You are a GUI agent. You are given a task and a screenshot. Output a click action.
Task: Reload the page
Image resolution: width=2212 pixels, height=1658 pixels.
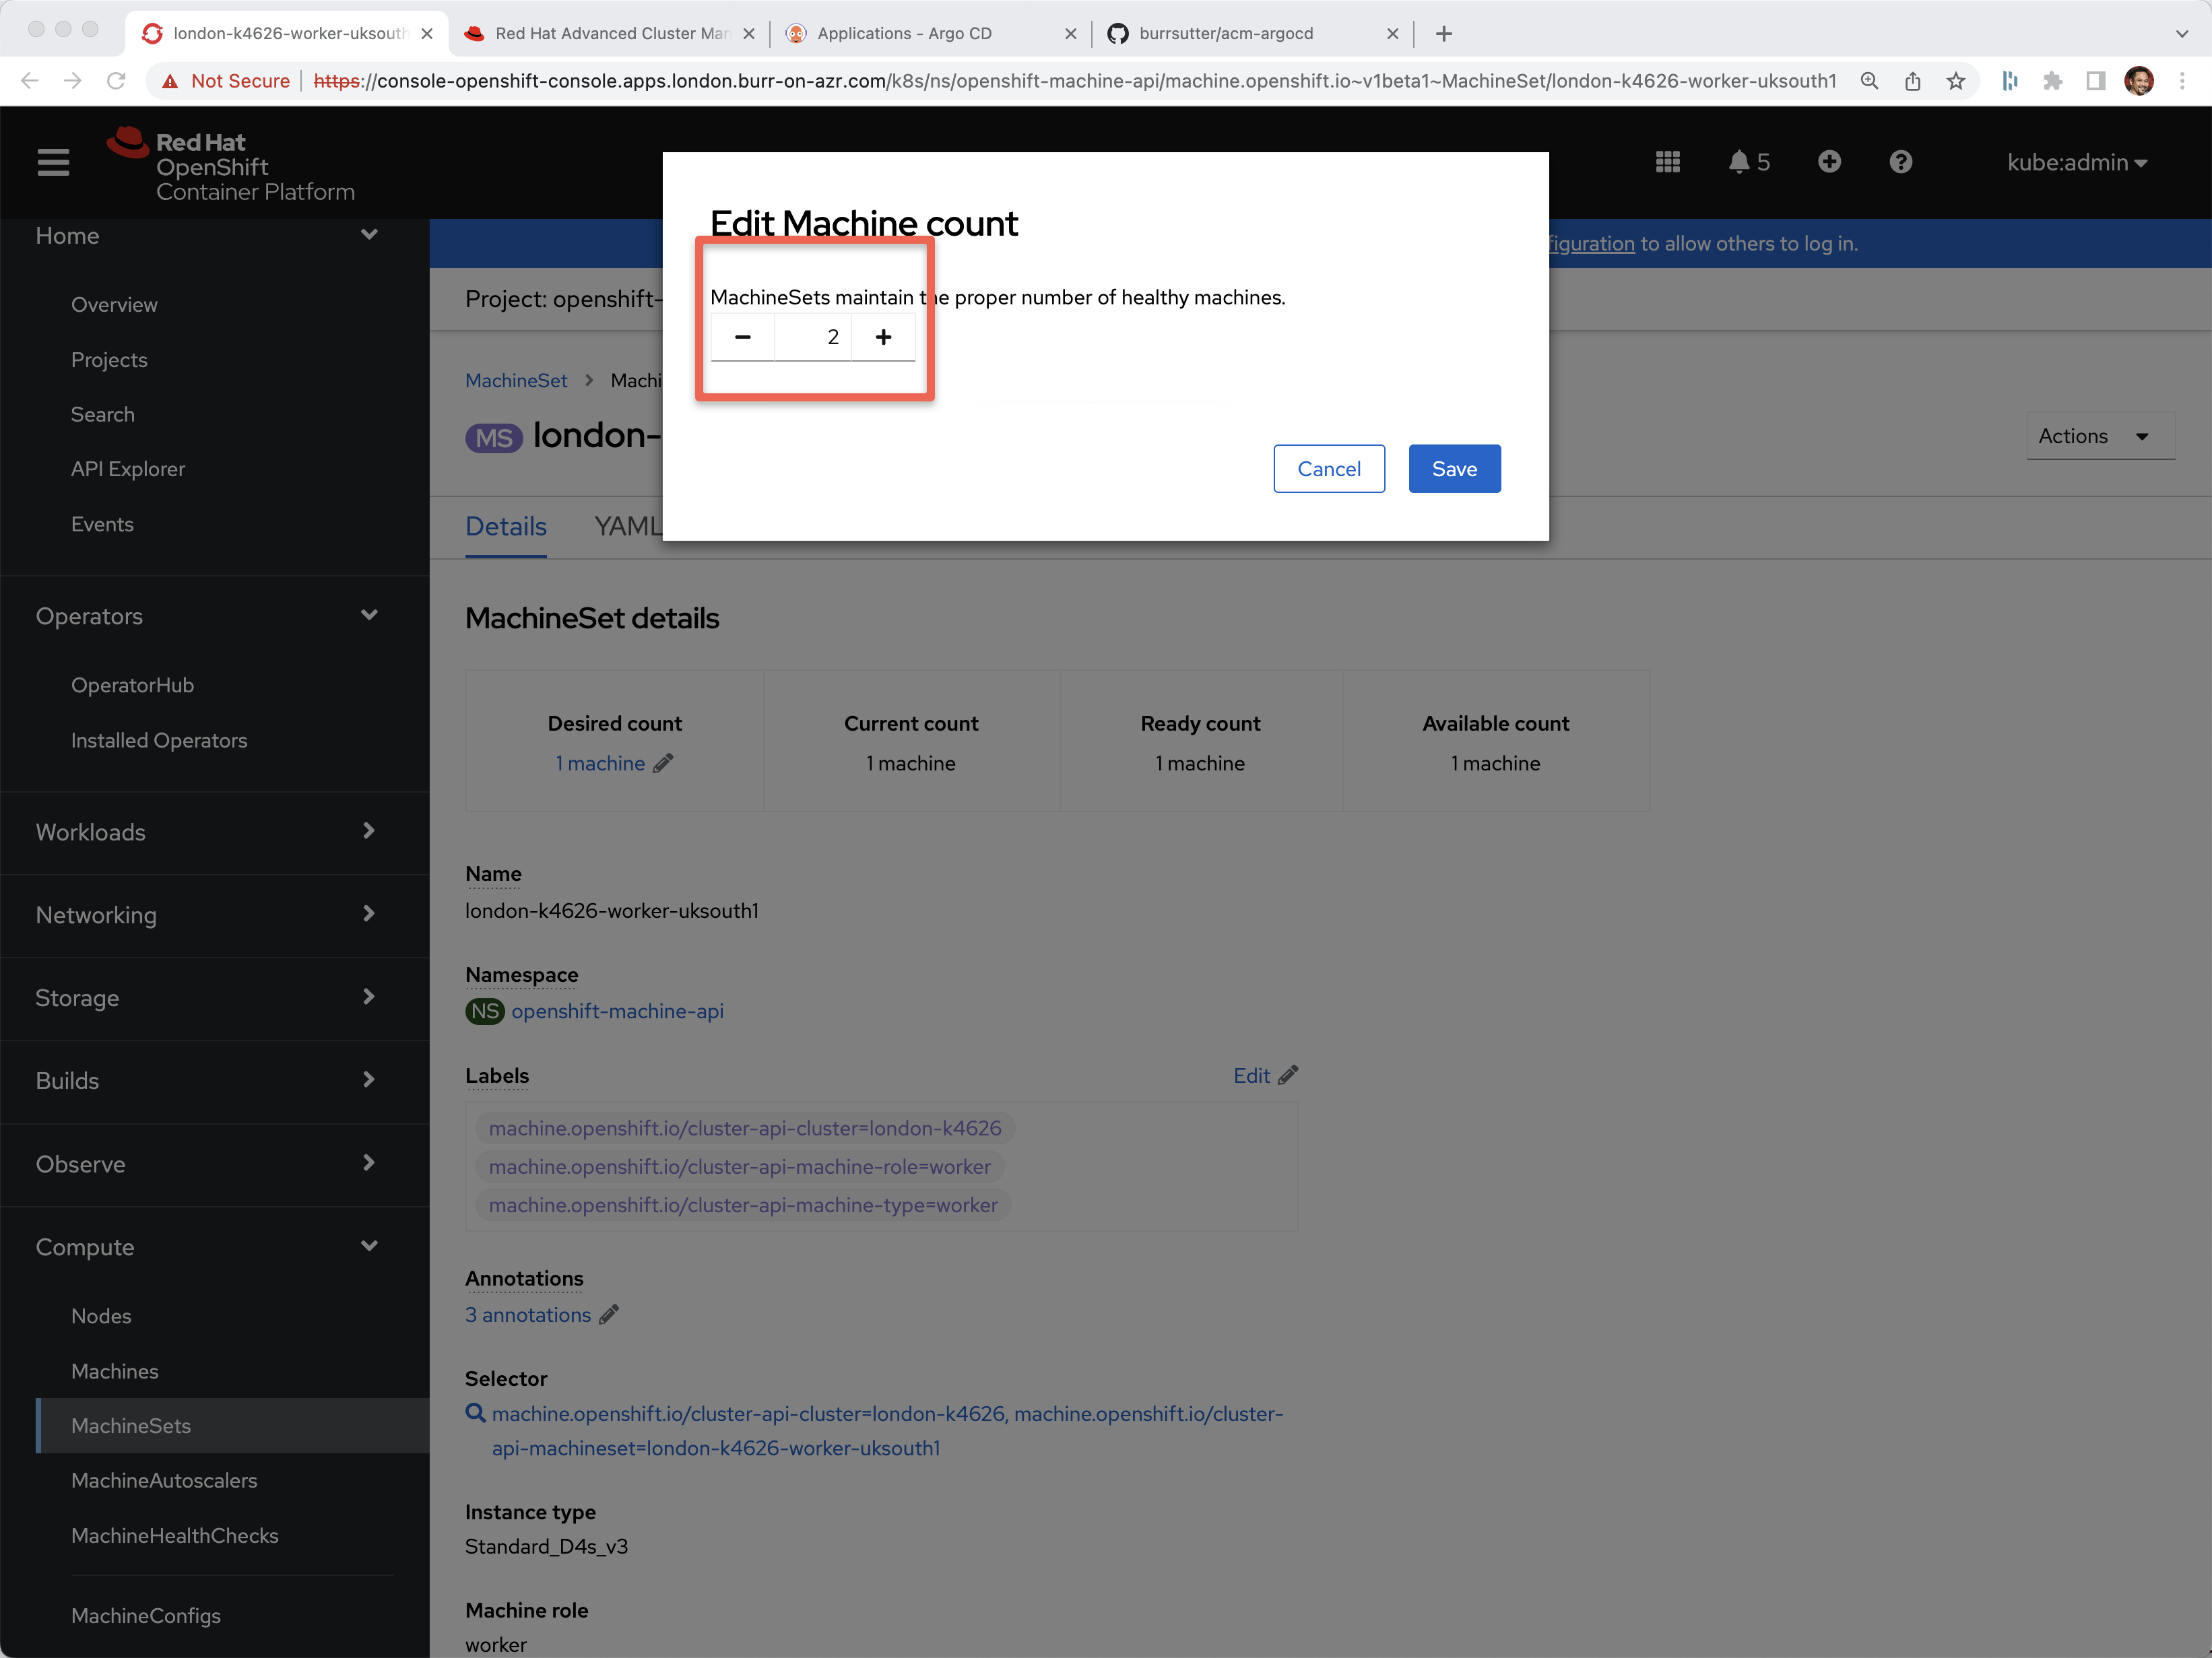[116, 81]
